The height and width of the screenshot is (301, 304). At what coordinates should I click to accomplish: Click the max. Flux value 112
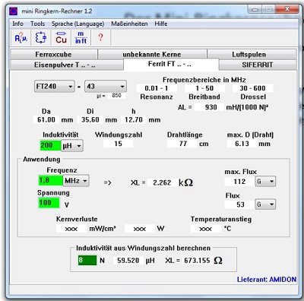point(239,182)
